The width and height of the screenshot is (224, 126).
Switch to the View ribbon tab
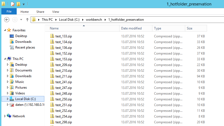click(56, 12)
